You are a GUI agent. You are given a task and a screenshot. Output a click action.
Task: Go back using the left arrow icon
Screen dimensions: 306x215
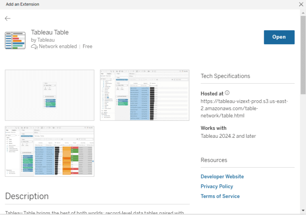click(x=8, y=19)
